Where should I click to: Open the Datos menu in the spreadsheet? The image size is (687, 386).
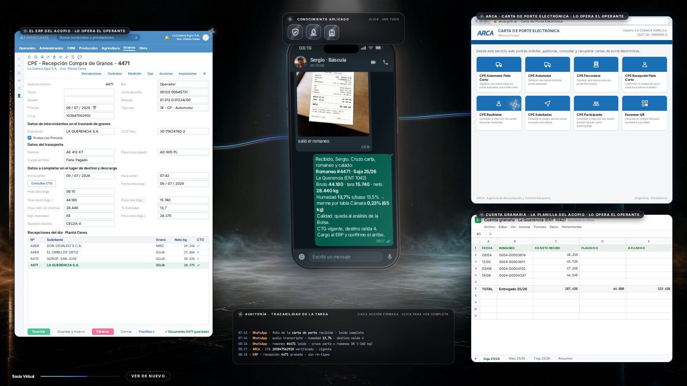point(554,227)
